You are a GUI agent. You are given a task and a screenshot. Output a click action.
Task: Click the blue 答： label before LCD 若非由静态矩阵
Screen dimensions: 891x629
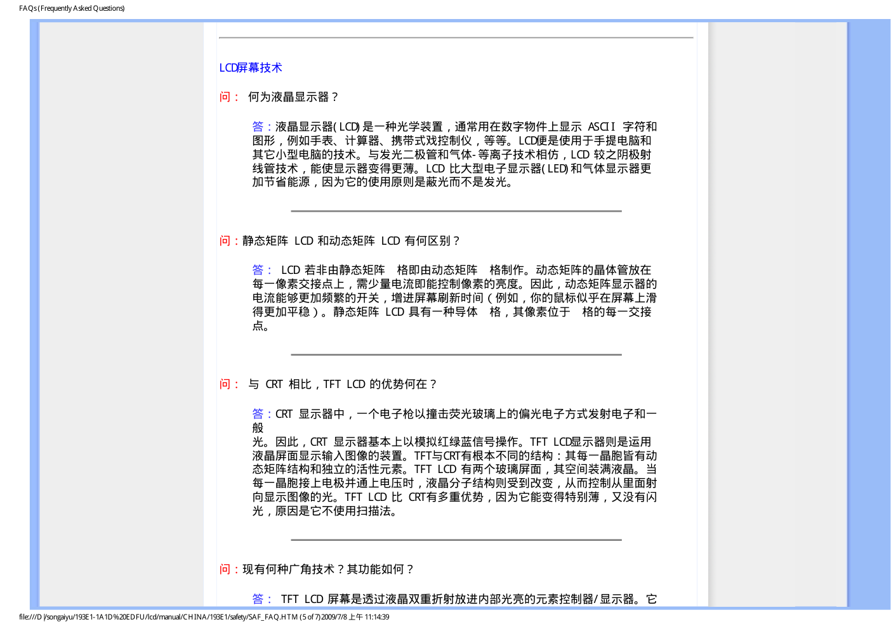click(262, 270)
